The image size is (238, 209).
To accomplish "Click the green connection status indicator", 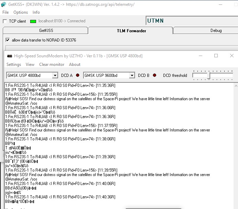I will (33, 21).
